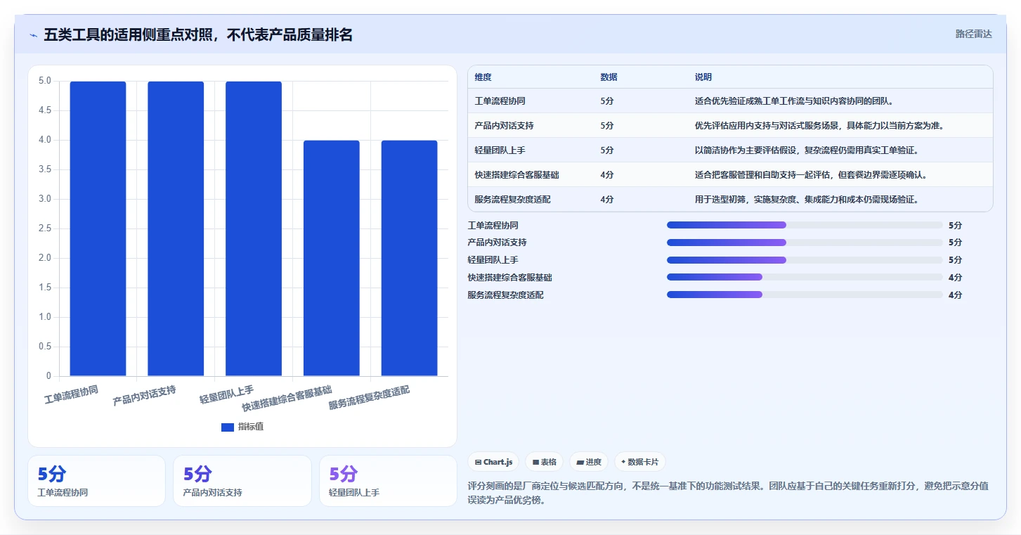Click the 数据卡片 sparkle icon
Image resolution: width=1021 pixels, height=535 pixels.
623,462
